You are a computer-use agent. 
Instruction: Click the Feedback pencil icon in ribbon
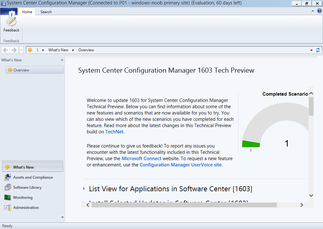point(11,22)
